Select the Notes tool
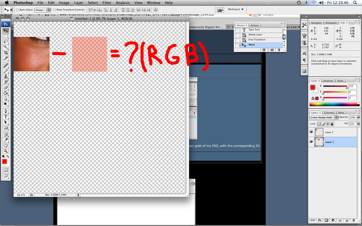The width and height of the screenshot is (362, 226). coord(6,134)
